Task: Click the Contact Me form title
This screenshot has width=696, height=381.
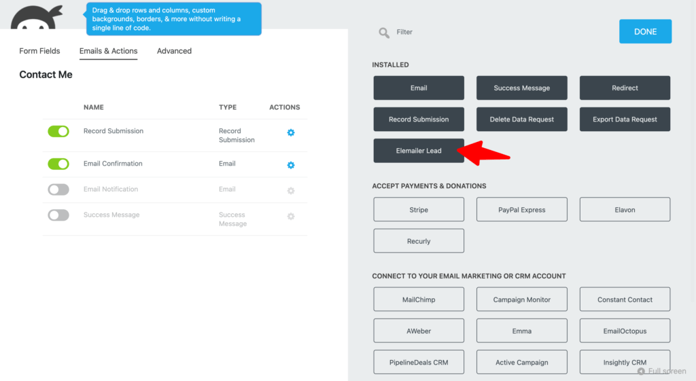Action: pos(46,75)
